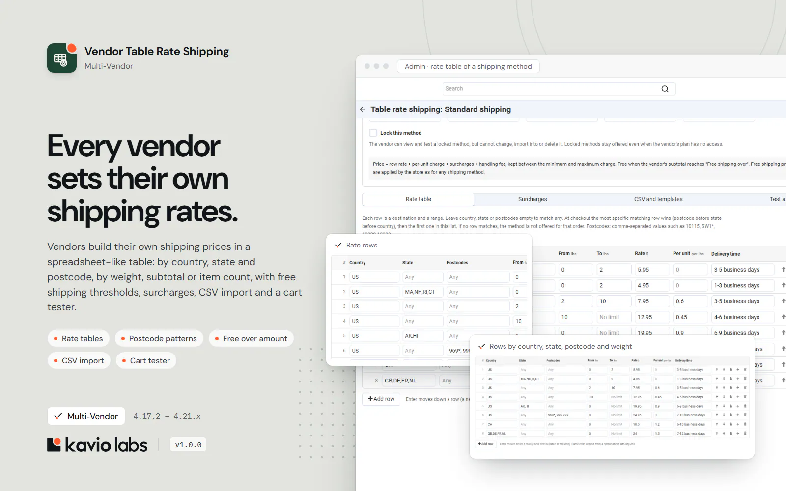Viewport: 786px width, 491px height.
Task: Delete the 1-3 business days row in the small card
Action: 745,379
